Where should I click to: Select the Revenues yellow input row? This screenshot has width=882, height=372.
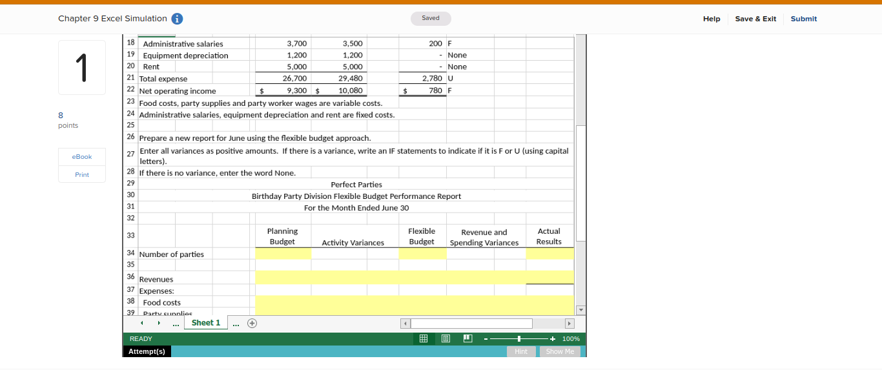415,278
